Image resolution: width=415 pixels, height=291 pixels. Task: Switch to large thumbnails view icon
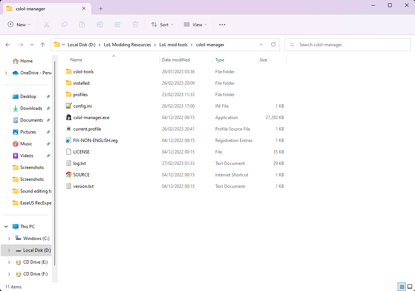(x=410, y=287)
